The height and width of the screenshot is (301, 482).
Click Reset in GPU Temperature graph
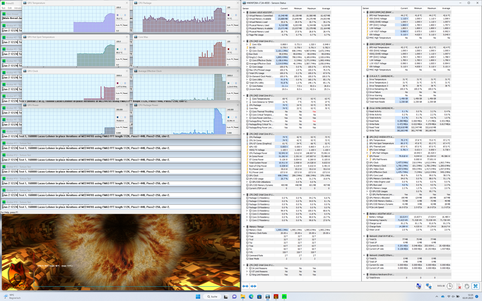tap(125, 25)
